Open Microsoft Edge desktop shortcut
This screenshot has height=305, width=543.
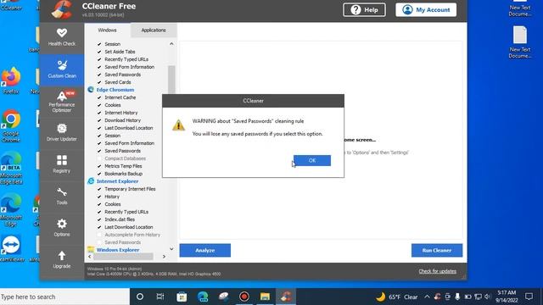coord(11,210)
